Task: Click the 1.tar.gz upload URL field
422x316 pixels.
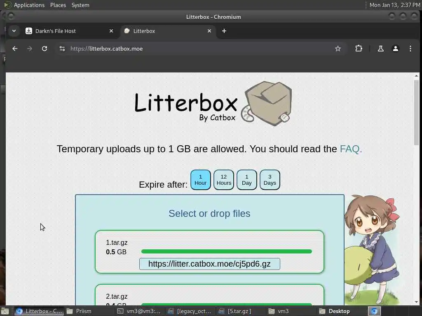Action: point(209,264)
